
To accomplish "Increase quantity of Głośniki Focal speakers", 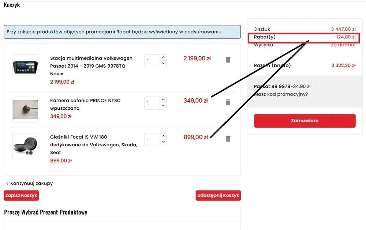I will tap(163, 136).
